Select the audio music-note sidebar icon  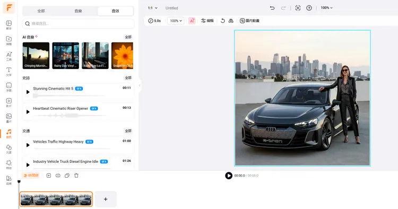click(8, 134)
